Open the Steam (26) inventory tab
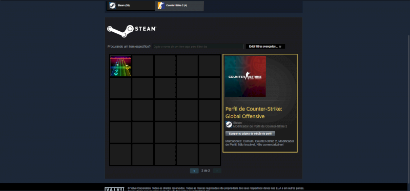 pos(131,6)
